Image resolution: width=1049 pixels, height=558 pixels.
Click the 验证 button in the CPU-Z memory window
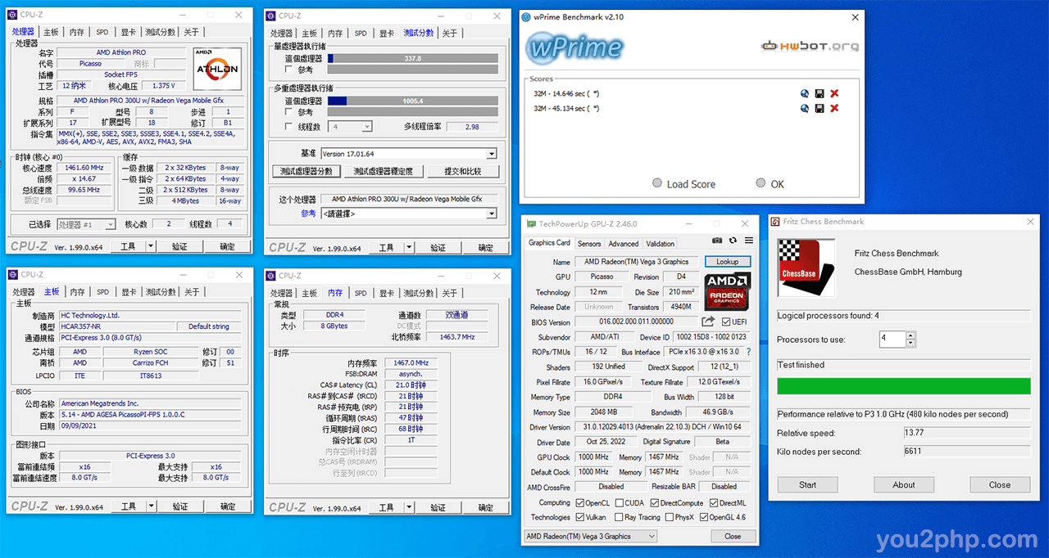pos(438,508)
